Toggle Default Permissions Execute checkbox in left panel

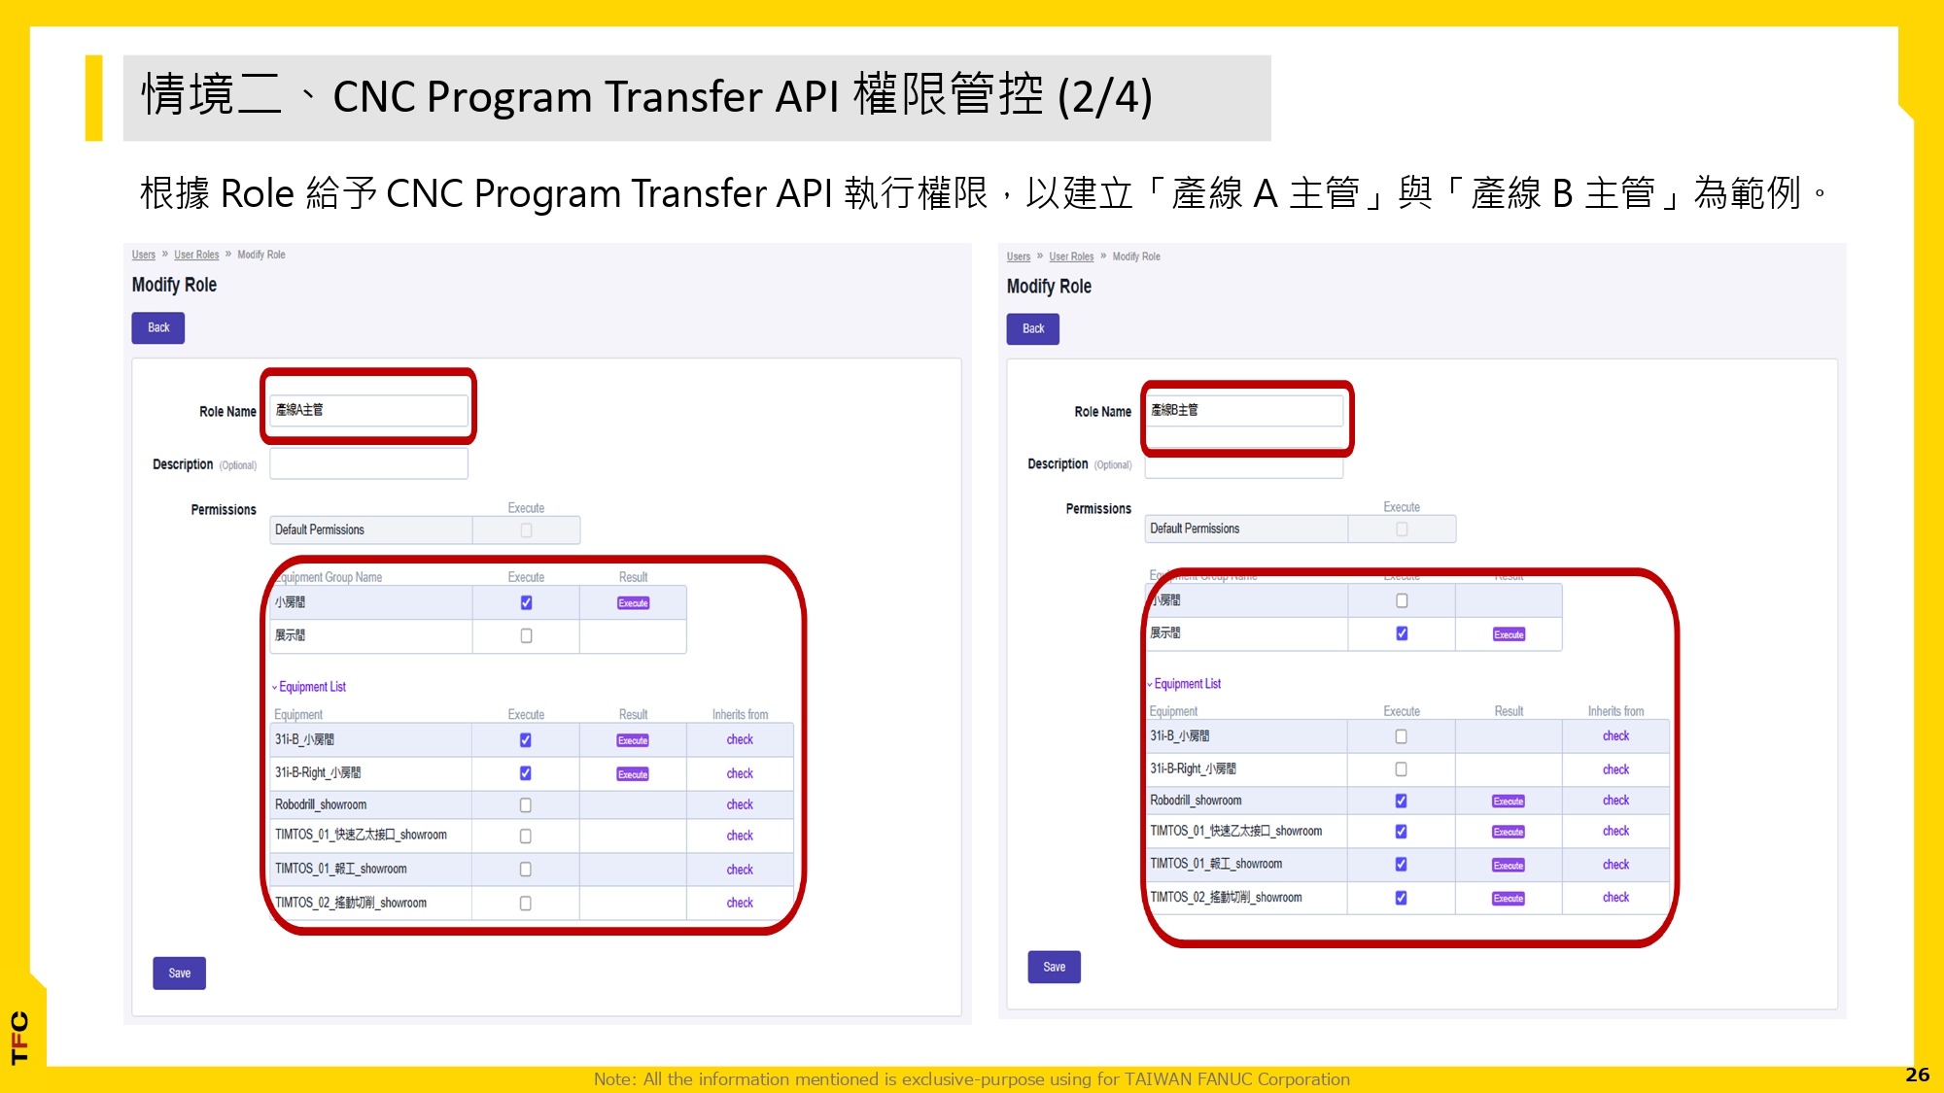tap(526, 530)
